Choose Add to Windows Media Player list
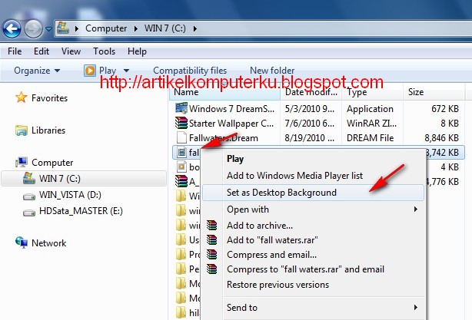Viewport: 472px width, 320px height. [313, 176]
